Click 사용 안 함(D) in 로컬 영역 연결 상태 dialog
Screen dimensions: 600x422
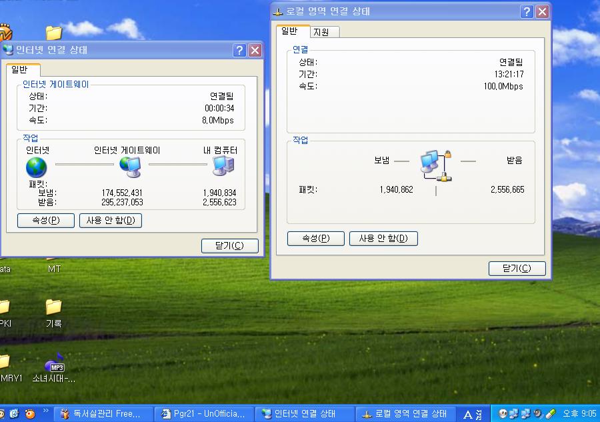pyautogui.click(x=383, y=239)
